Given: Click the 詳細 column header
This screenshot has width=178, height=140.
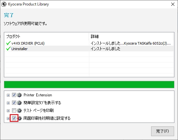Looking at the screenshot, I should [x=131, y=37].
